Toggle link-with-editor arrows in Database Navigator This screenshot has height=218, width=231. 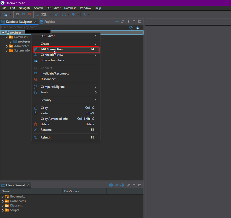(122, 22)
